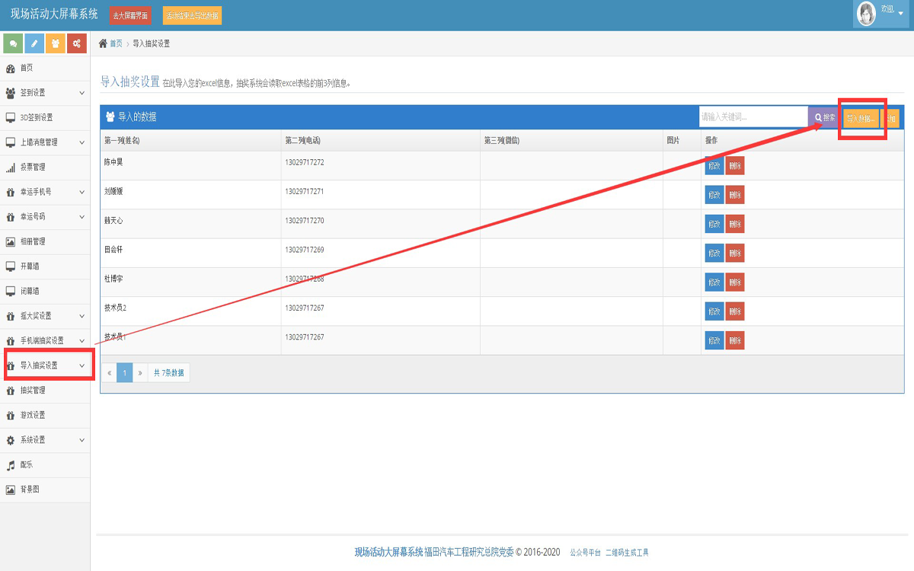This screenshot has width=914, height=571.
Task: Click the 导入数据 button
Action: click(861, 118)
